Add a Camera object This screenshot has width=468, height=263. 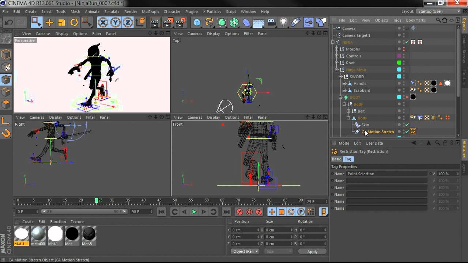tap(271, 23)
